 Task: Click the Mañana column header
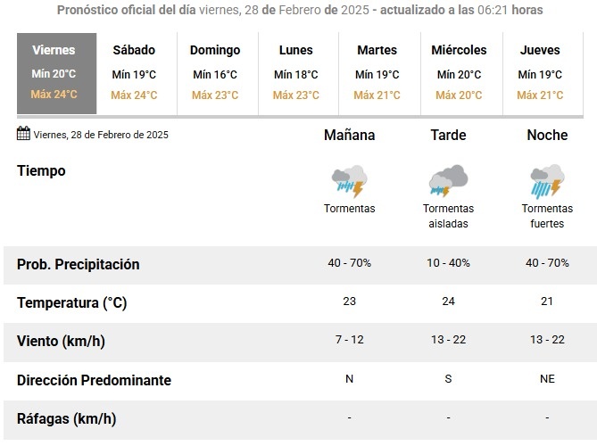tap(350, 135)
